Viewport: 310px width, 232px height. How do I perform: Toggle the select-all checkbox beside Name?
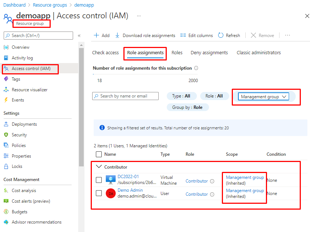click(99, 154)
